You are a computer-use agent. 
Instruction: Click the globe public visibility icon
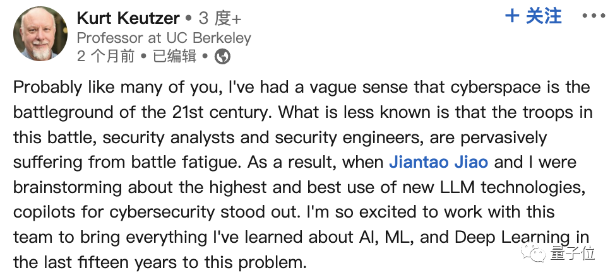222,57
